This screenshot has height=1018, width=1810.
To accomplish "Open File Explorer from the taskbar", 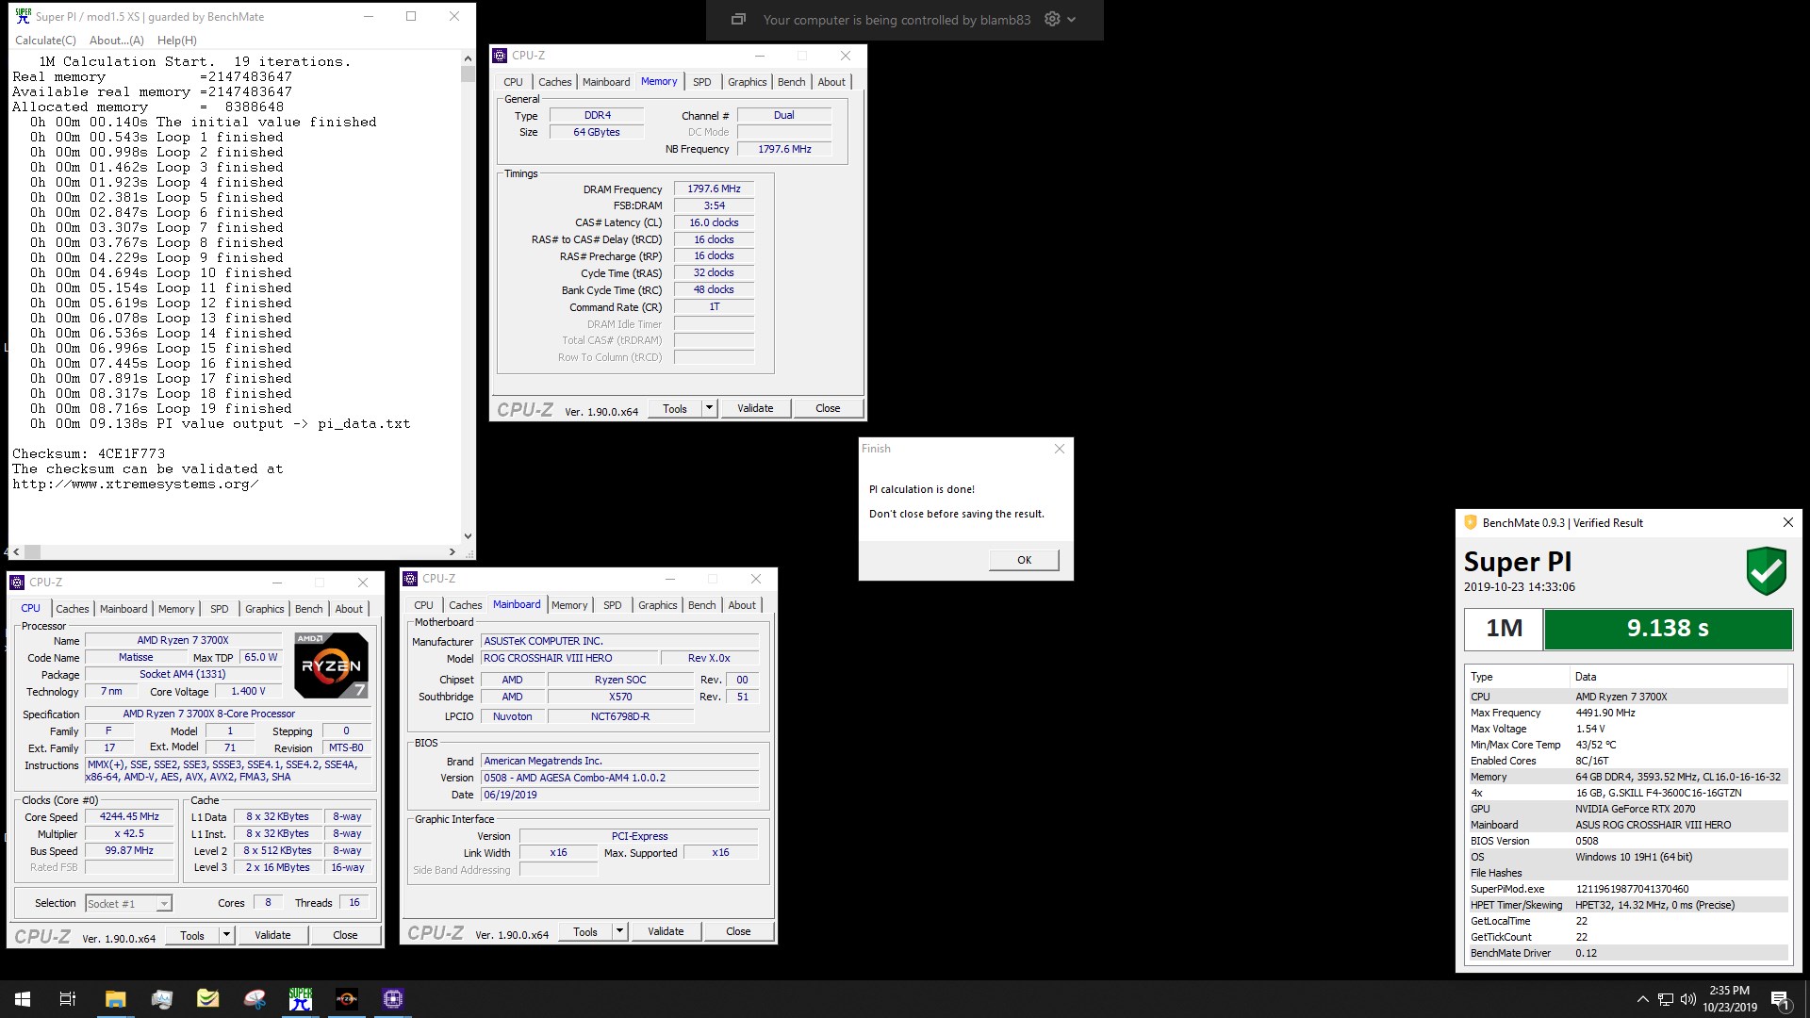I will (x=115, y=999).
